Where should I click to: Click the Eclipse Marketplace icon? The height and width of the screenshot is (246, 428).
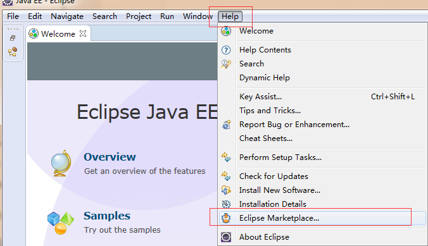click(x=226, y=218)
